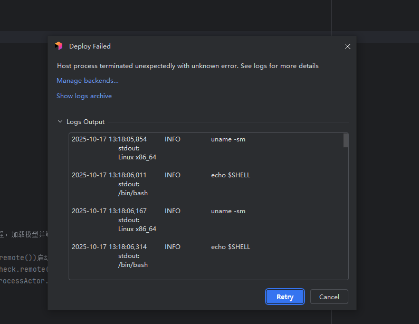Click the host process error message

187,66
